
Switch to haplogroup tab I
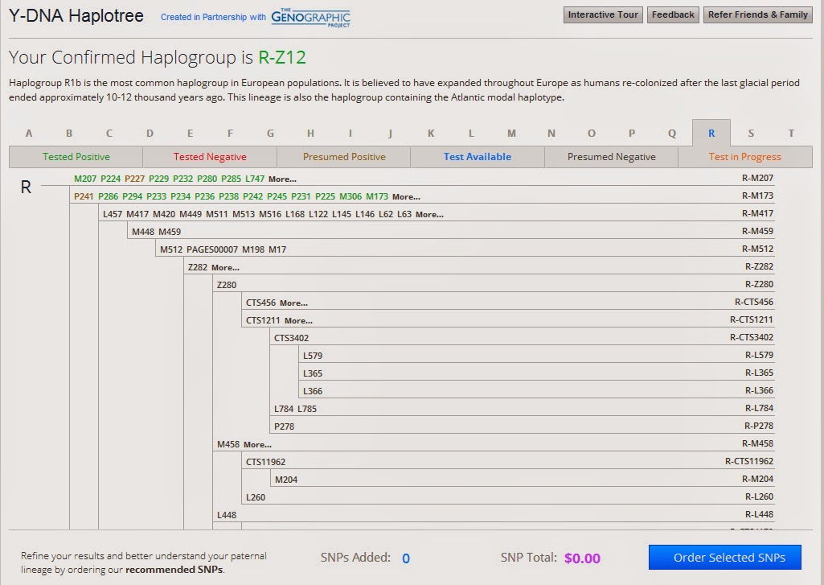pos(350,133)
